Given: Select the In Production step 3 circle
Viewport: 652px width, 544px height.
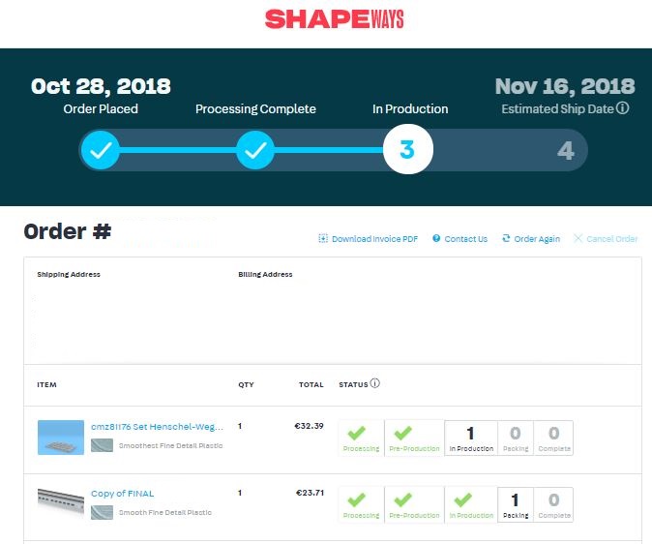Looking at the screenshot, I should tap(407, 151).
